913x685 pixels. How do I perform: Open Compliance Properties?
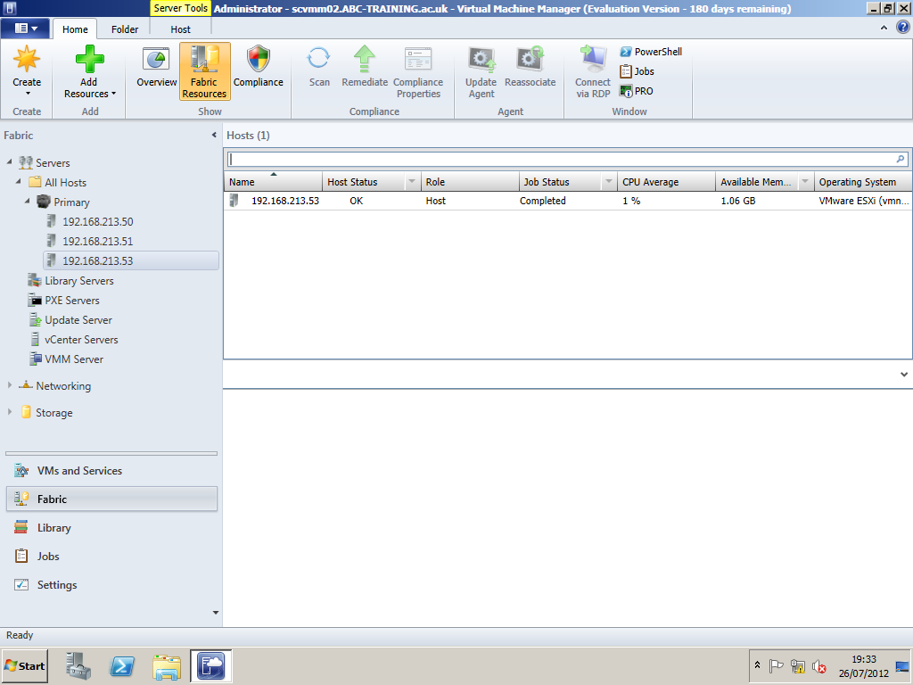coord(418,71)
